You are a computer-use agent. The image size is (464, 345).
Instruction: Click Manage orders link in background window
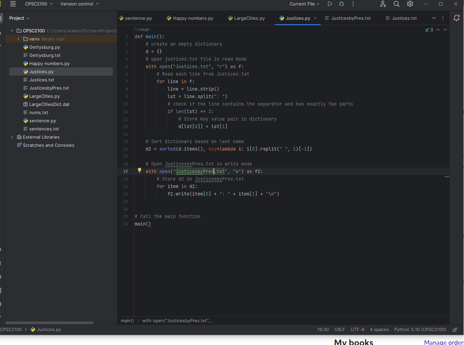444,342
